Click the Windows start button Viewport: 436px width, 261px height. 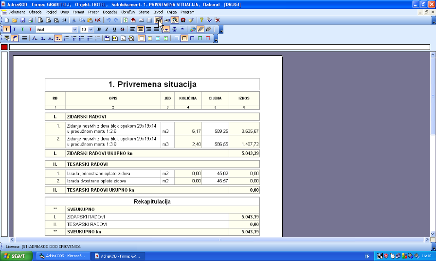click(16, 256)
